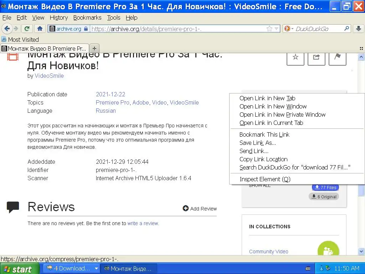Download the 77 Files button
365x274 pixels.
point(325,187)
